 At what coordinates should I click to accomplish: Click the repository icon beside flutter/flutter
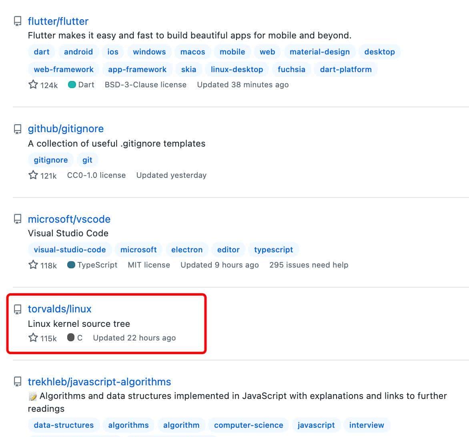17,21
